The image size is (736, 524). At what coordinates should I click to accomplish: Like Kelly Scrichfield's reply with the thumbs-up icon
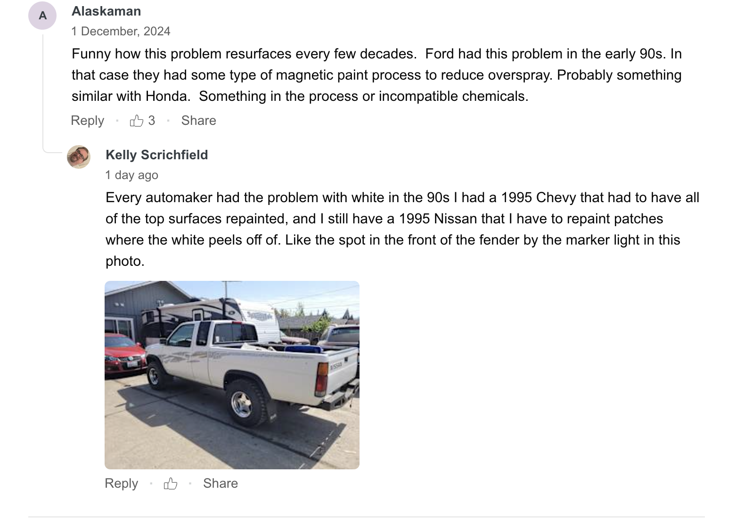[x=170, y=483]
